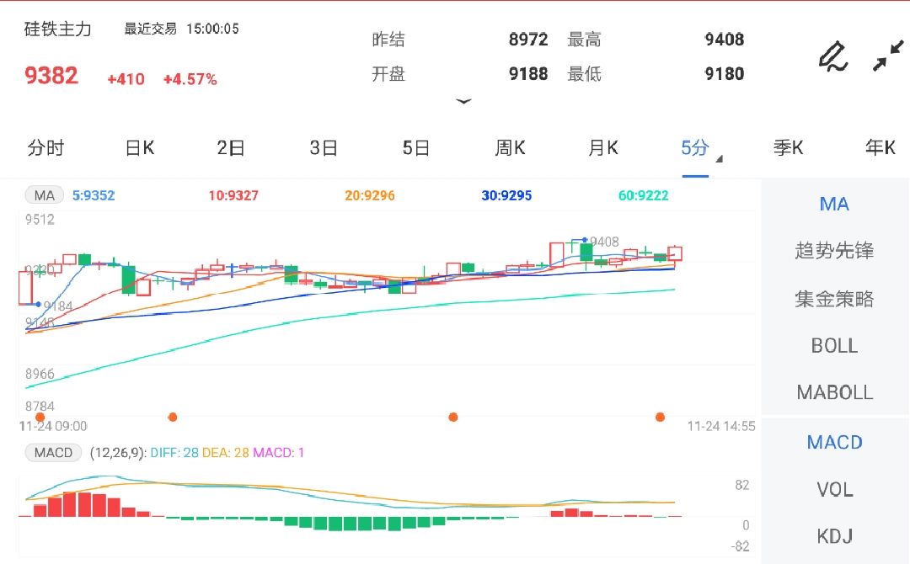Image resolution: width=910 pixels, height=564 pixels.
Task: Click the +410 price change value
Action: [x=126, y=79]
